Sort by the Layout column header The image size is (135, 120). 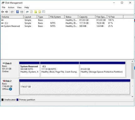(x=30, y=17)
